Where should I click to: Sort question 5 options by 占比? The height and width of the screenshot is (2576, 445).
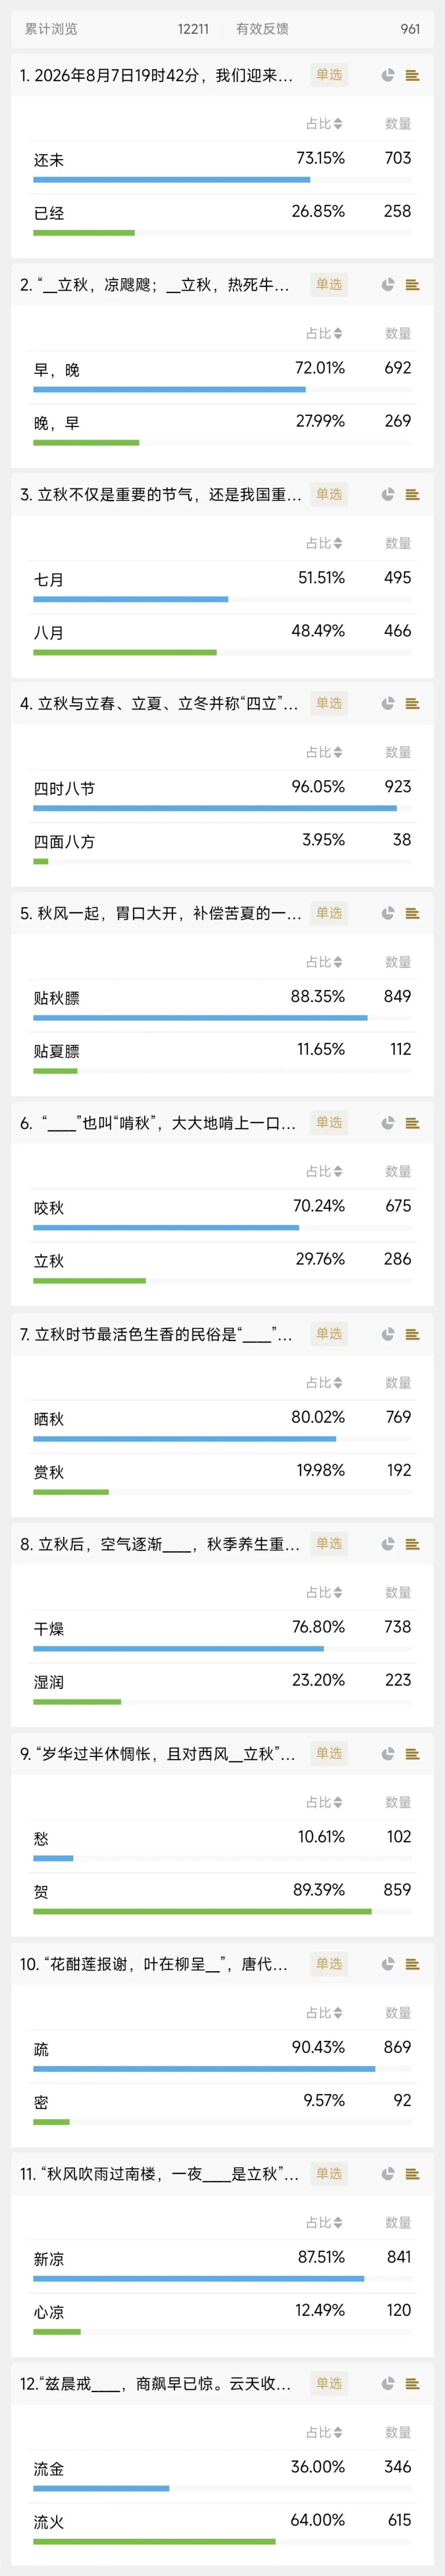324,962
